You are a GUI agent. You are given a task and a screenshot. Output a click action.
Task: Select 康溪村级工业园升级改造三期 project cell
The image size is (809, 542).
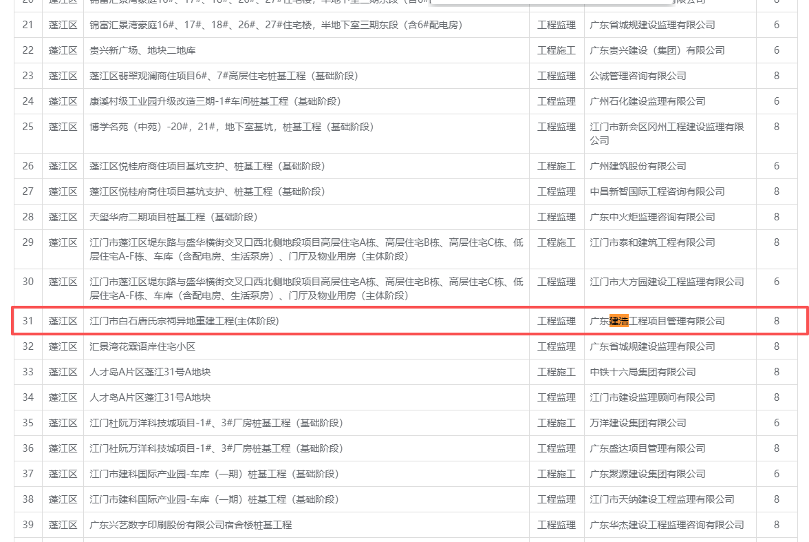[x=215, y=101]
